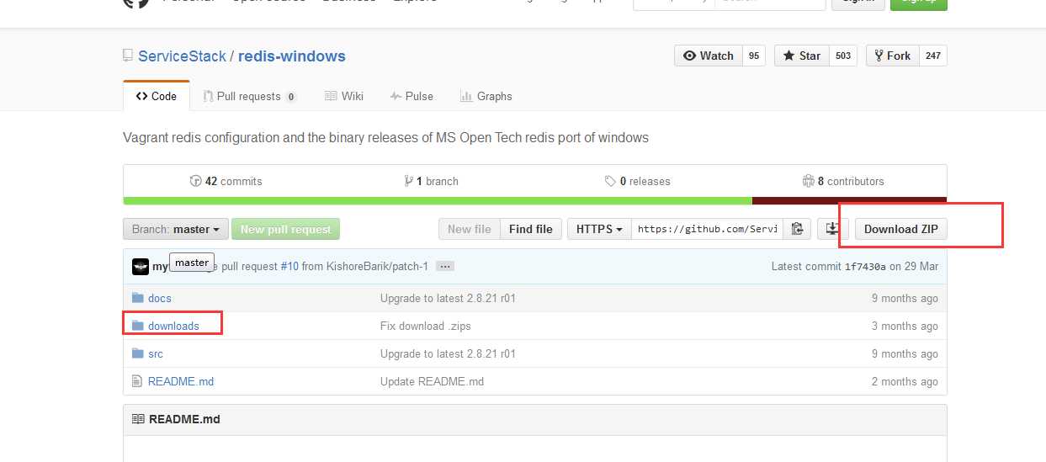Open the HTTPS protocol dropdown
This screenshot has width=1046, height=462.
click(599, 229)
